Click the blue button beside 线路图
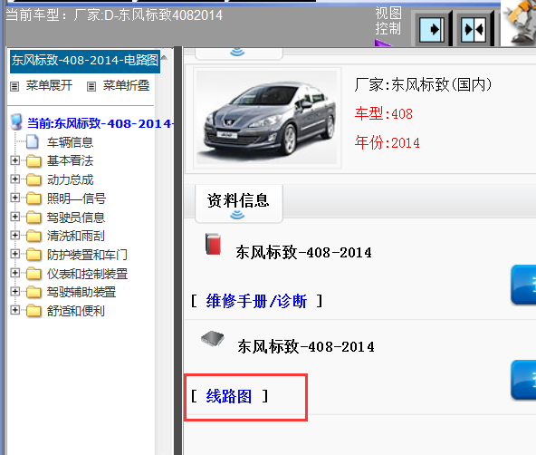 pyautogui.click(x=523, y=380)
